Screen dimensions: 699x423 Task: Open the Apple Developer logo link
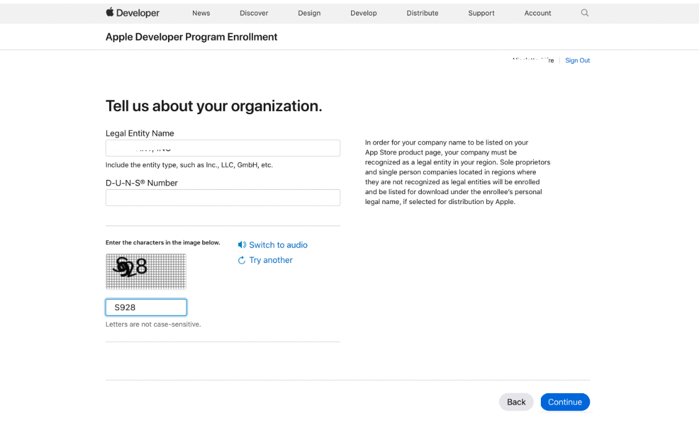pos(132,13)
